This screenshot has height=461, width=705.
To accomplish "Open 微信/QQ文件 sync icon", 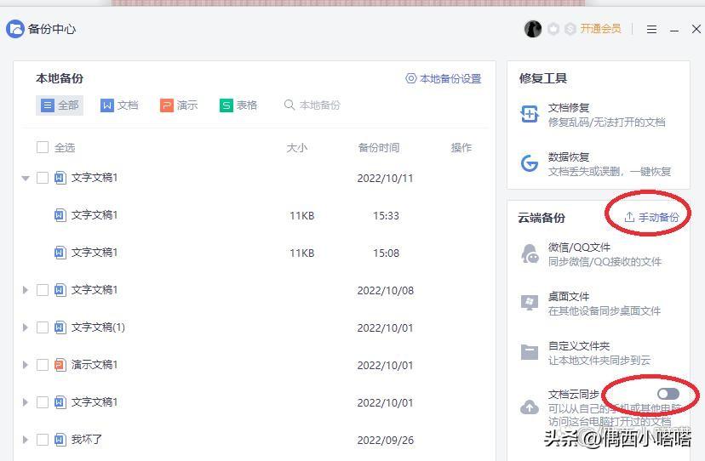I will [x=530, y=254].
